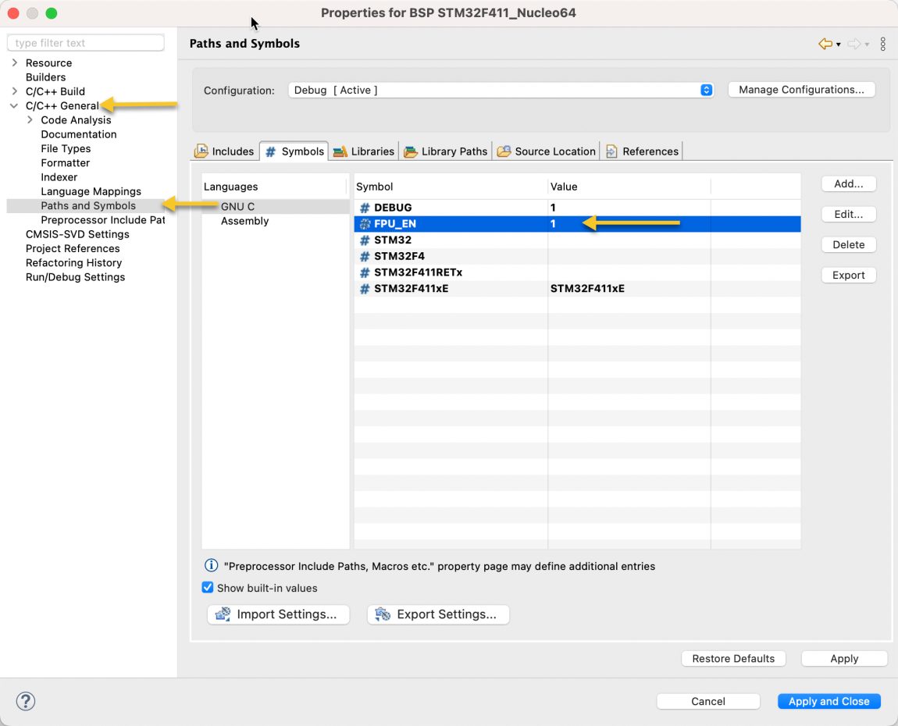Select Assembly in Languages list
The width and height of the screenshot is (898, 726).
point(244,221)
